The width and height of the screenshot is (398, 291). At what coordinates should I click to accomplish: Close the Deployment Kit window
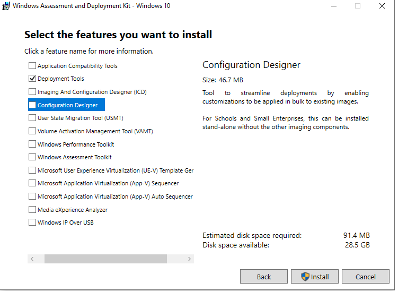tap(382, 6)
